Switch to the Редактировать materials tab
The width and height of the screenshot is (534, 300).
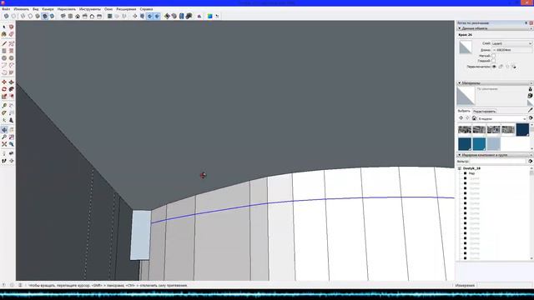click(484, 112)
